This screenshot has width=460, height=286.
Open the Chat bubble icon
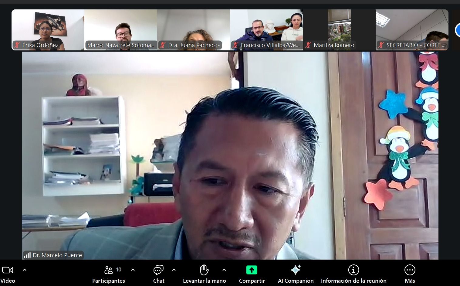pyautogui.click(x=158, y=270)
